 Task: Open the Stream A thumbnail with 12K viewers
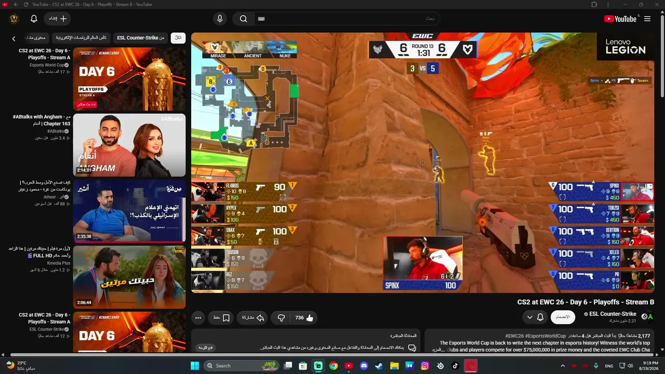(x=129, y=332)
